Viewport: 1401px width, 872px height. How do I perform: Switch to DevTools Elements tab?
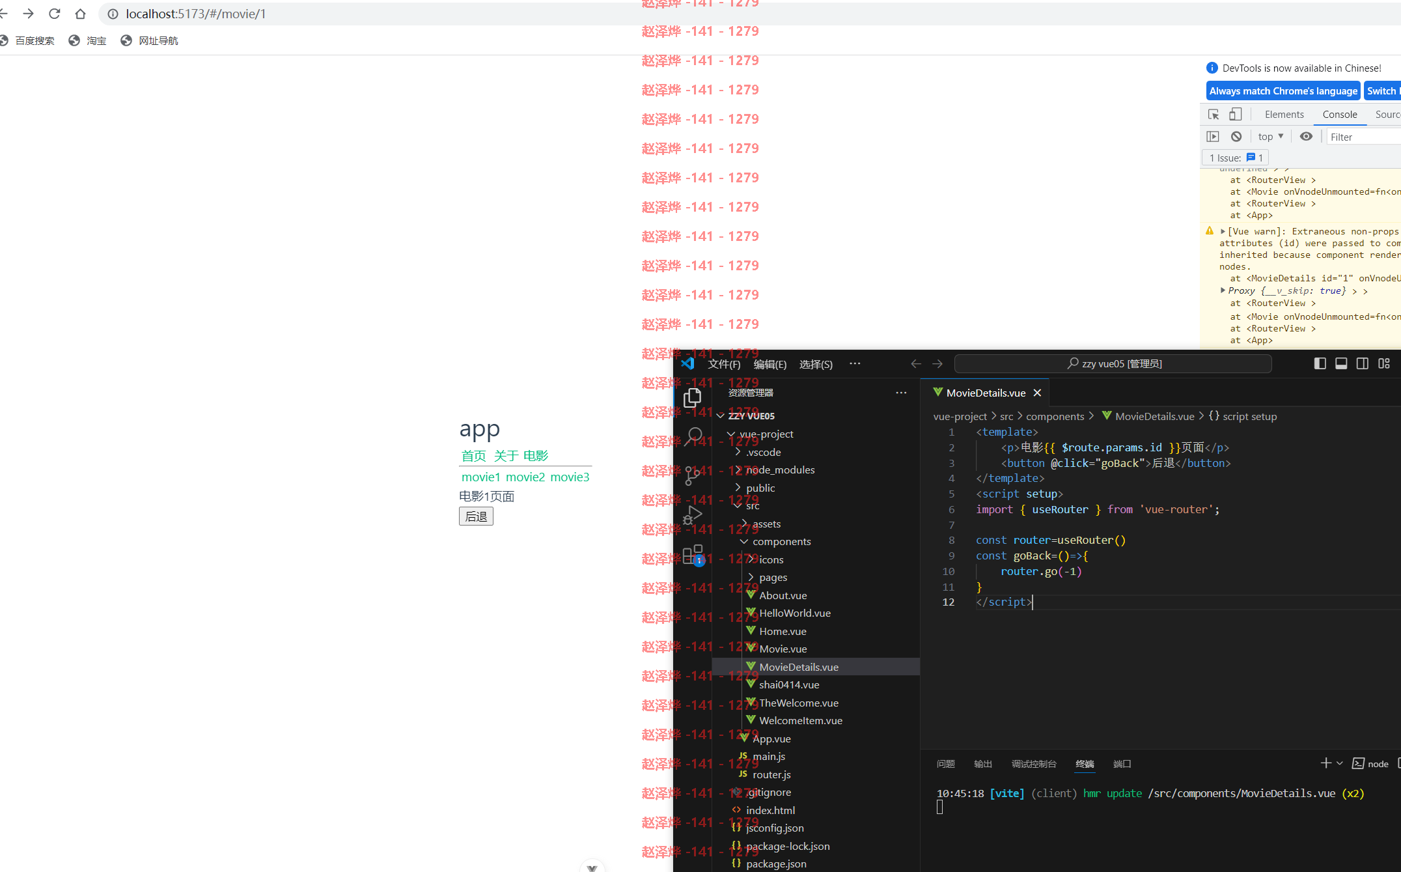1284,115
